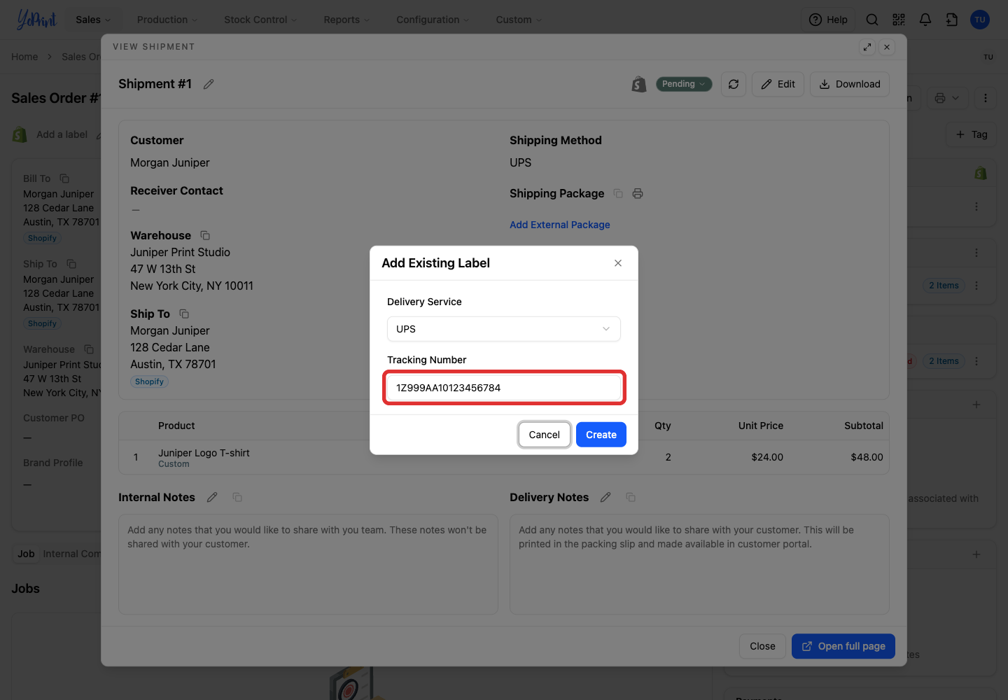1008x700 pixels.
Task: Copy the Delivery Notes
Action: [x=631, y=497]
